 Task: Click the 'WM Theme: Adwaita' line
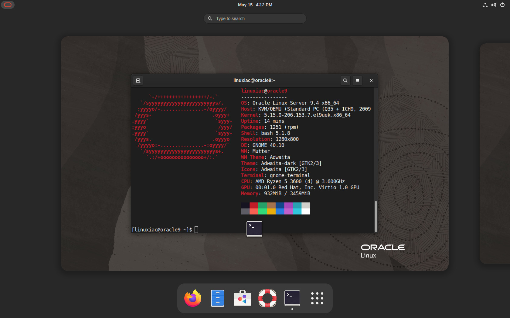(x=266, y=157)
